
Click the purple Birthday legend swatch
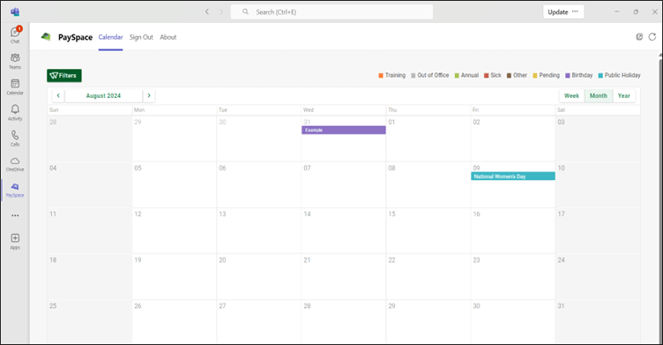coord(568,75)
